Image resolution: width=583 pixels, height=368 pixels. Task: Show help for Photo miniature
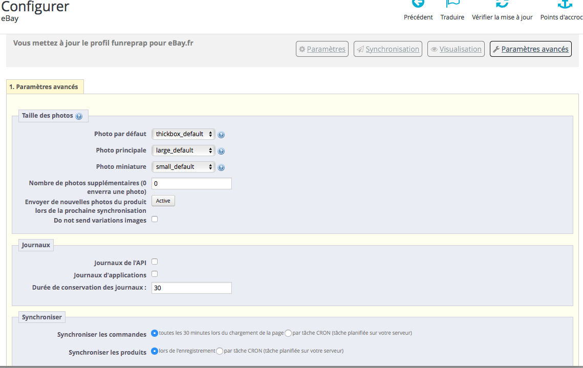(221, 167)
